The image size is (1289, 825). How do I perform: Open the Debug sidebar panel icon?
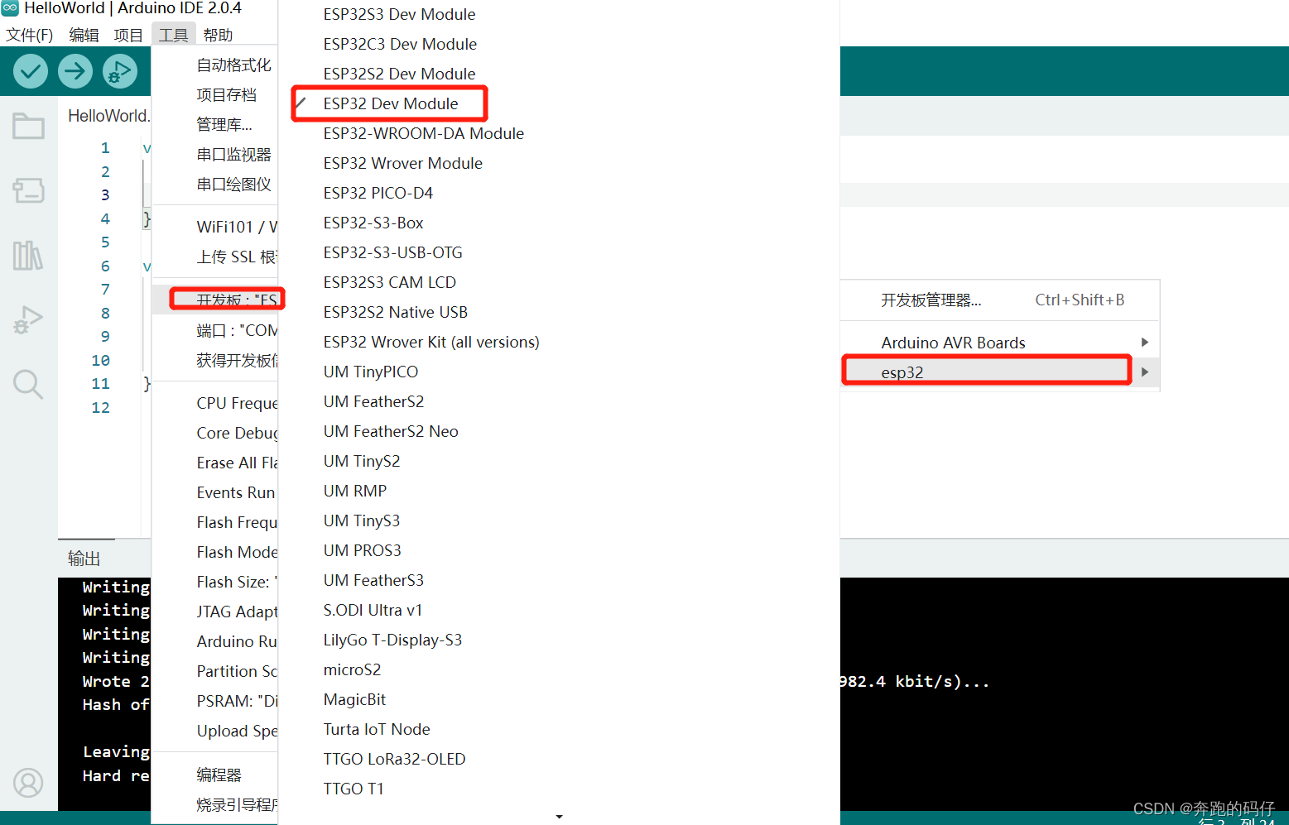point(28,319)
